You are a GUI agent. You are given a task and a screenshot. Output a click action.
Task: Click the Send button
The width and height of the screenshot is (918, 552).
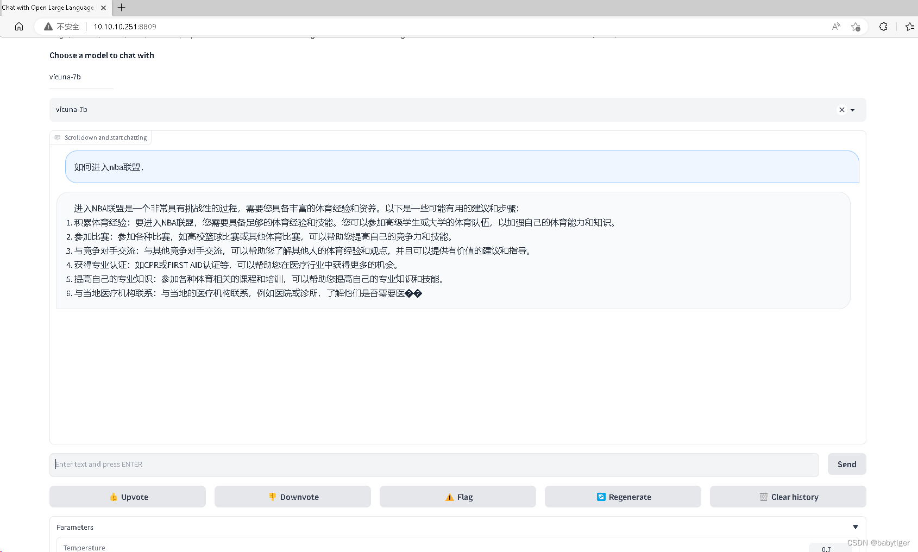pos(847,464)
